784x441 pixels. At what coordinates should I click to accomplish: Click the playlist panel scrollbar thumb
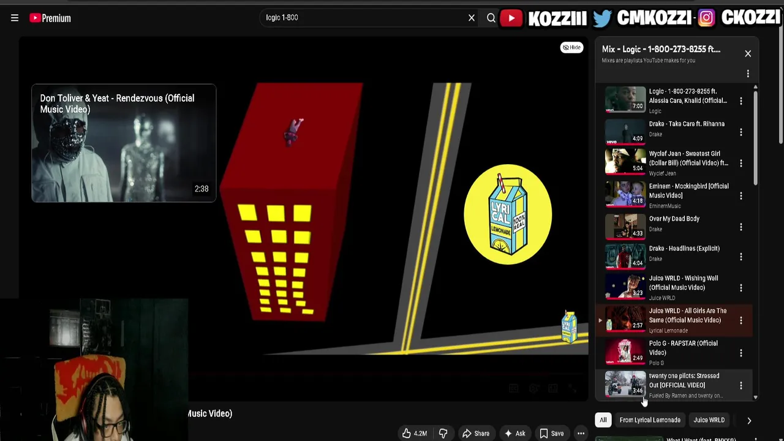755,138
